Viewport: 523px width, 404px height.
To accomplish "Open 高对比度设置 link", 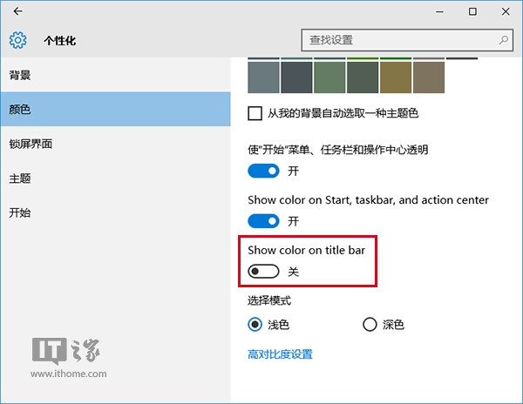I will click(280, 354).
